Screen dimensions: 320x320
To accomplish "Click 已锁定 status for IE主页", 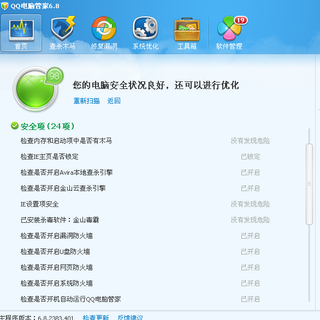I will click(251, 157).
